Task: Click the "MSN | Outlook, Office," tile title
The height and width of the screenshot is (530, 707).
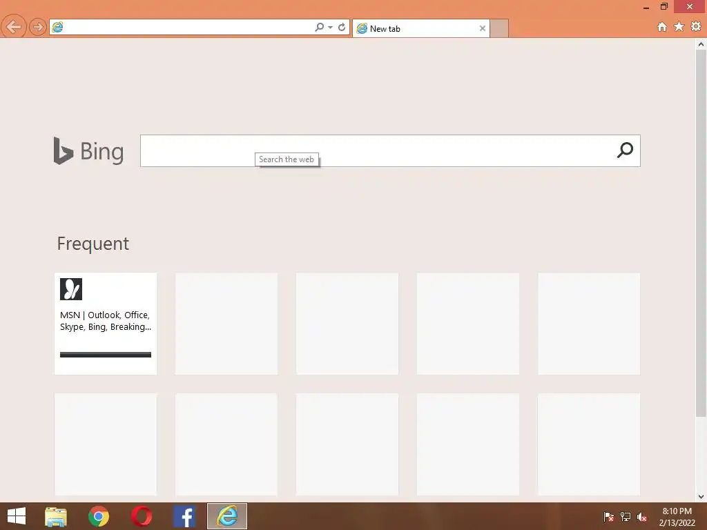Action: tap(105, 315)
